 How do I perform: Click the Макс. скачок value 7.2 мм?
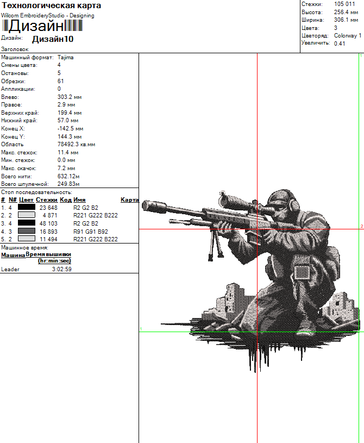66,168
